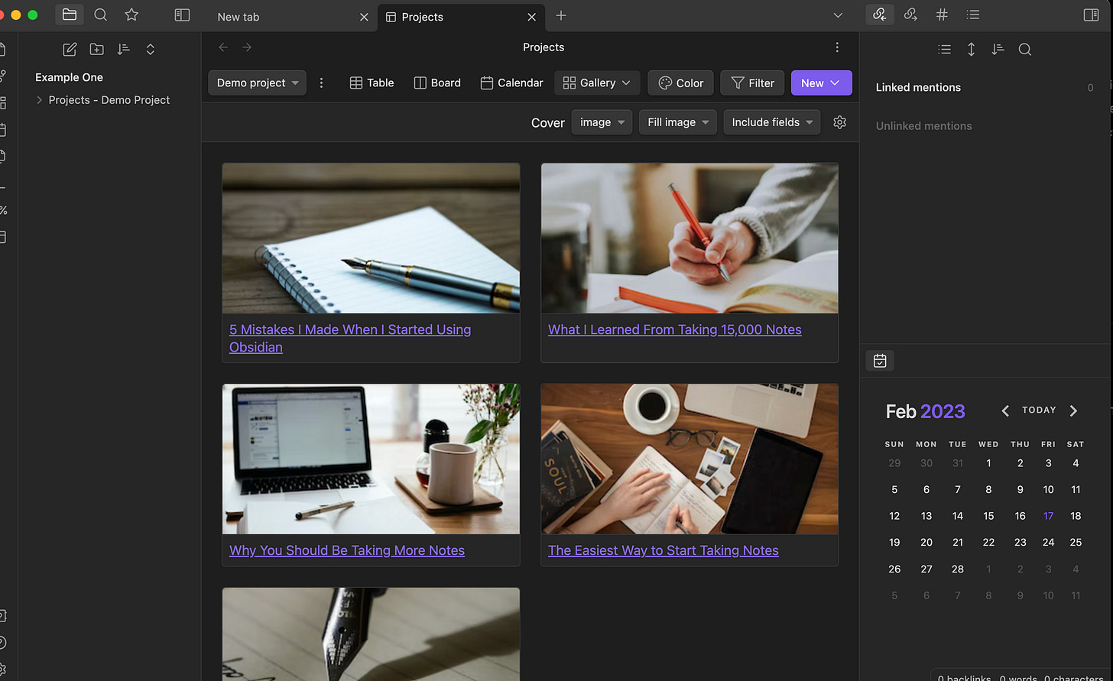1113x681 pixels.
Task: Open What I Learned From Taking 15,000 Notes
Action: (x=675, y=329)
